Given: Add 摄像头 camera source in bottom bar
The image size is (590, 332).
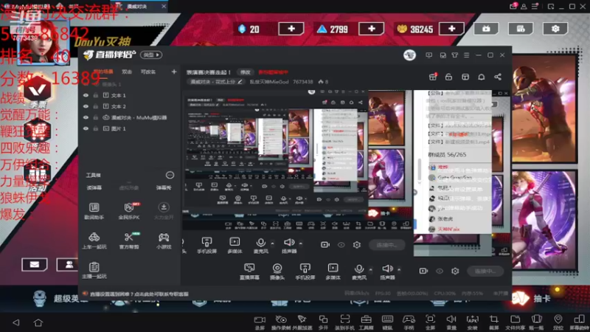Looking at the screenshot, I should tap(277, 272).
